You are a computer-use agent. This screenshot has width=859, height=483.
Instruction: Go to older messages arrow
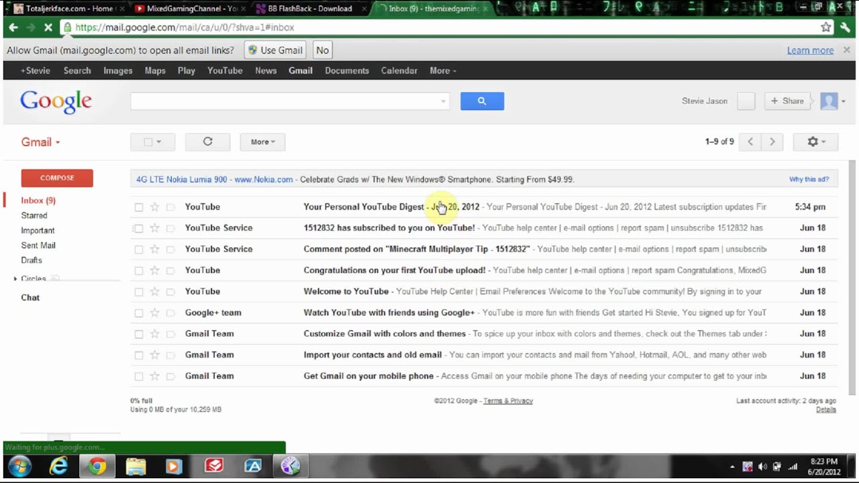coord(772,142)
